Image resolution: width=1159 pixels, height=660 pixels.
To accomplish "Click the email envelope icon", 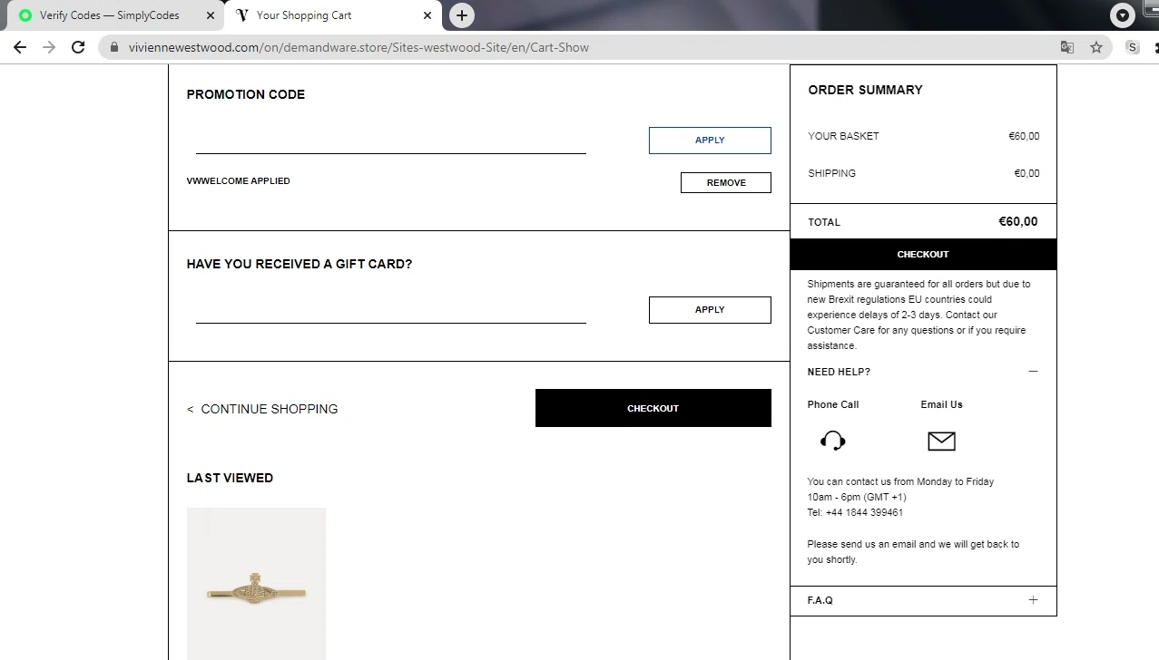I will 941,441.
